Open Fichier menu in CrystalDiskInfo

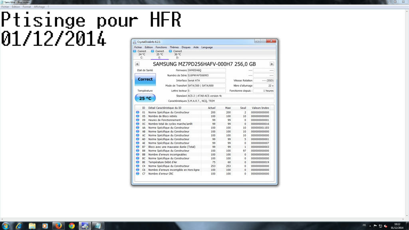tap(138, 47)
